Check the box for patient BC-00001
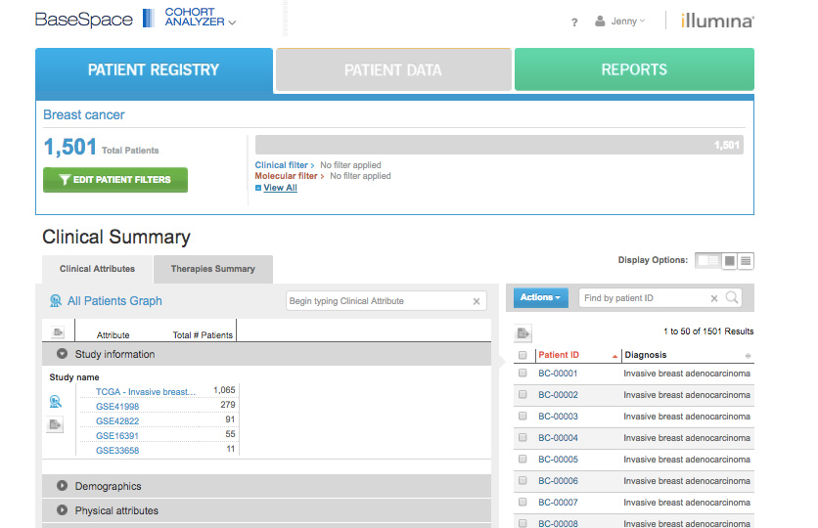This screenshot has width=818, height=528. coord(523,374)
